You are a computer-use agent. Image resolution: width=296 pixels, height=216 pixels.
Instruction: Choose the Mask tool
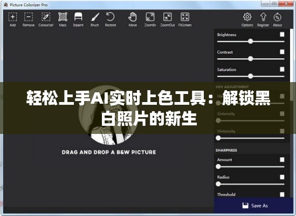point(63,19)
